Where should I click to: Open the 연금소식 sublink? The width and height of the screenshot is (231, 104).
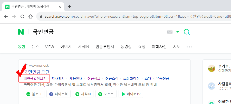pos(112,79)
